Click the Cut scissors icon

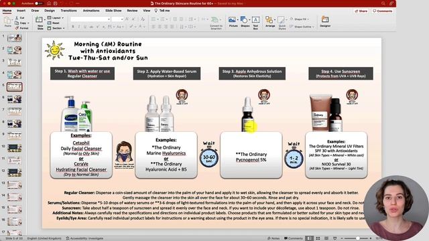(17, 18)
